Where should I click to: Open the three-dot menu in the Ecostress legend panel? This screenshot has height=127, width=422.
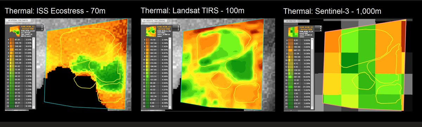pyautogui.click(x=42, y=28)
